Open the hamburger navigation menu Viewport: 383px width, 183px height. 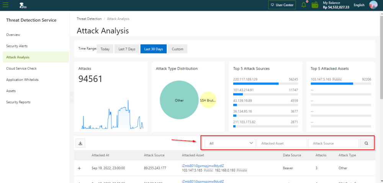[5, 5]
